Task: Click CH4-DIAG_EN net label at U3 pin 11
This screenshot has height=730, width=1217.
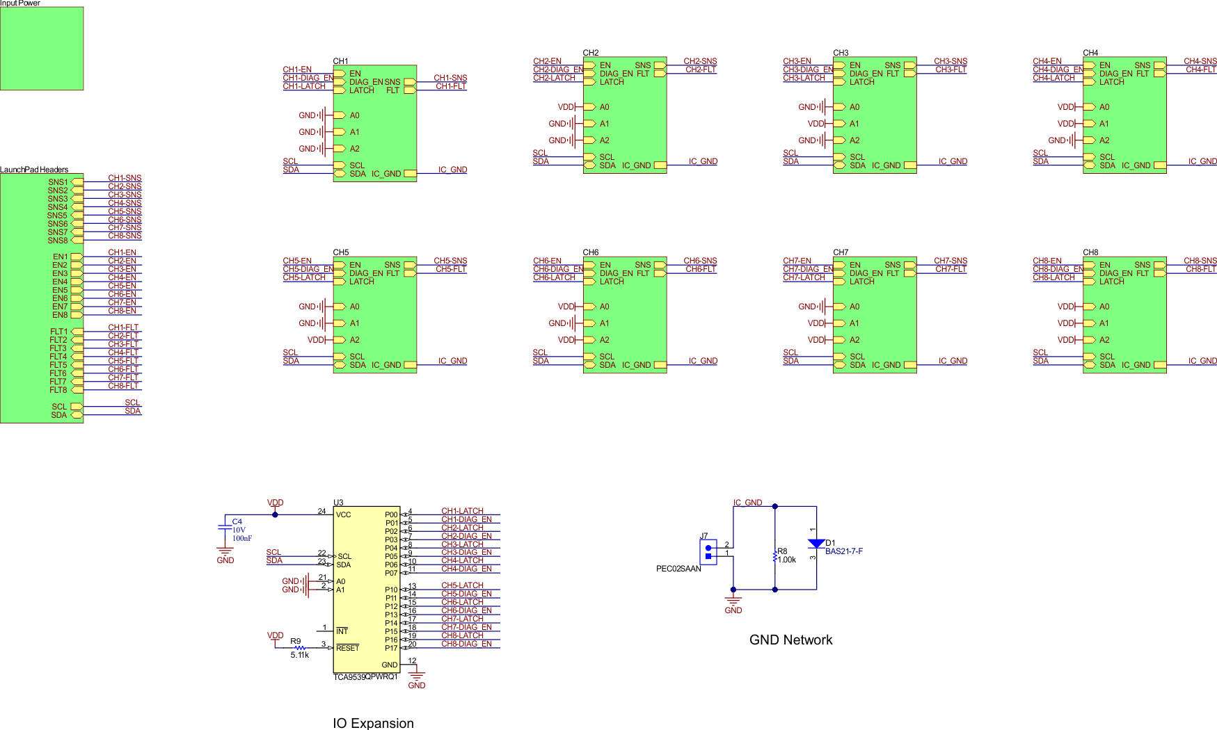Action: (466, 569)
